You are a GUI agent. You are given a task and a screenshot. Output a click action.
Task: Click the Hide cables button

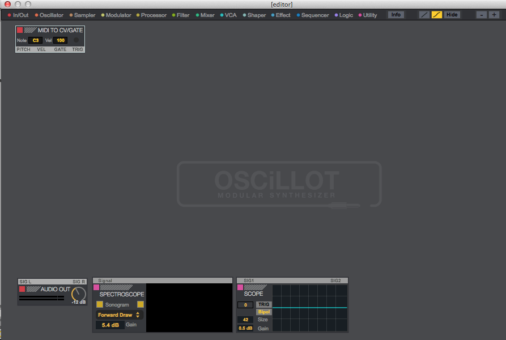coord(452,15)
